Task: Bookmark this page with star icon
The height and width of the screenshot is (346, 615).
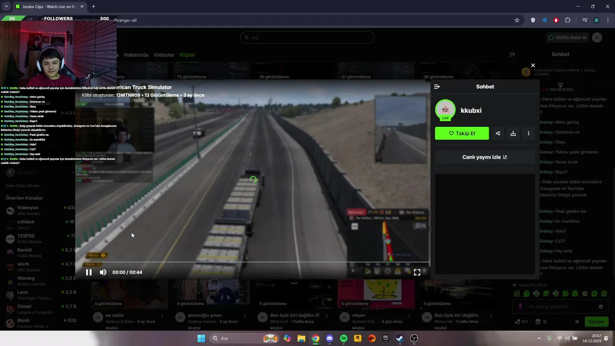Action: tap(517, 20)
